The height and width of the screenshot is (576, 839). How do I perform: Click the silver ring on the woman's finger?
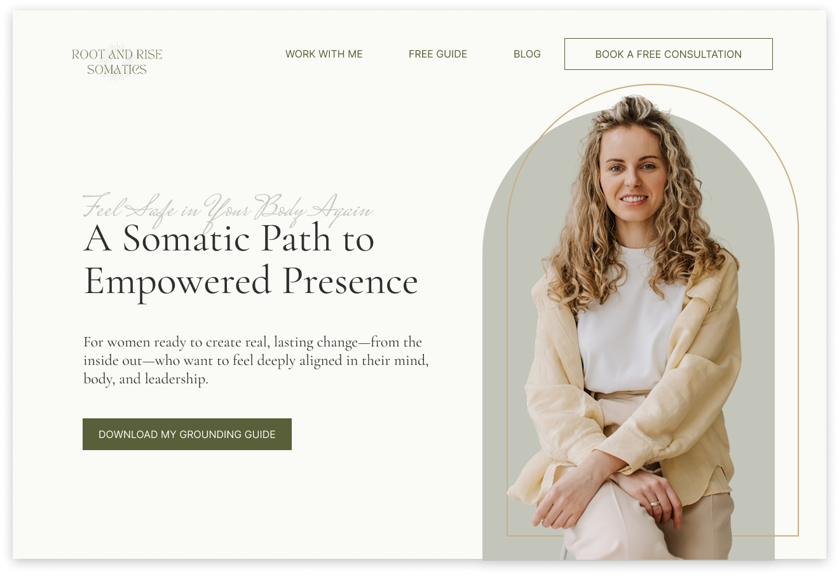(x=654, y=504)
